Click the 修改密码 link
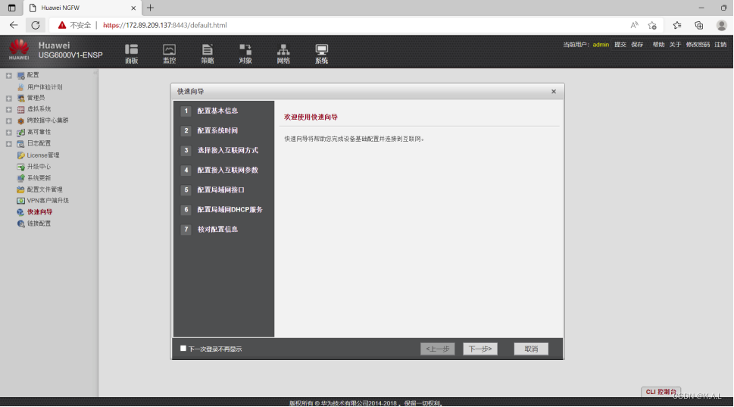734x407 pixels. (x=698, y=45)
